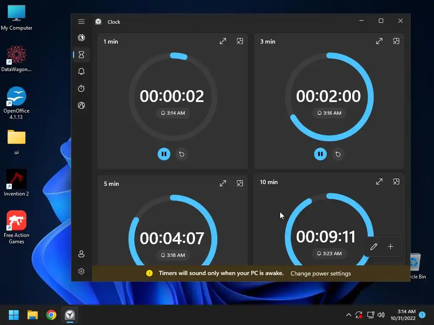Open My Computer desktop icon
434x325 pixels.
pos(17,18)
